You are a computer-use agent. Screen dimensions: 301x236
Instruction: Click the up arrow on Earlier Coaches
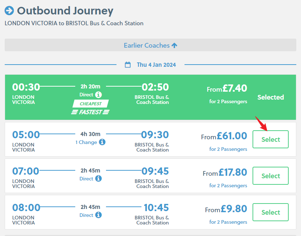pos(174,45)
